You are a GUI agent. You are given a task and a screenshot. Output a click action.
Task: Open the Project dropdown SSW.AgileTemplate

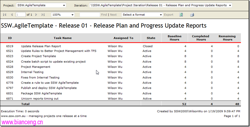click(41, 5)
